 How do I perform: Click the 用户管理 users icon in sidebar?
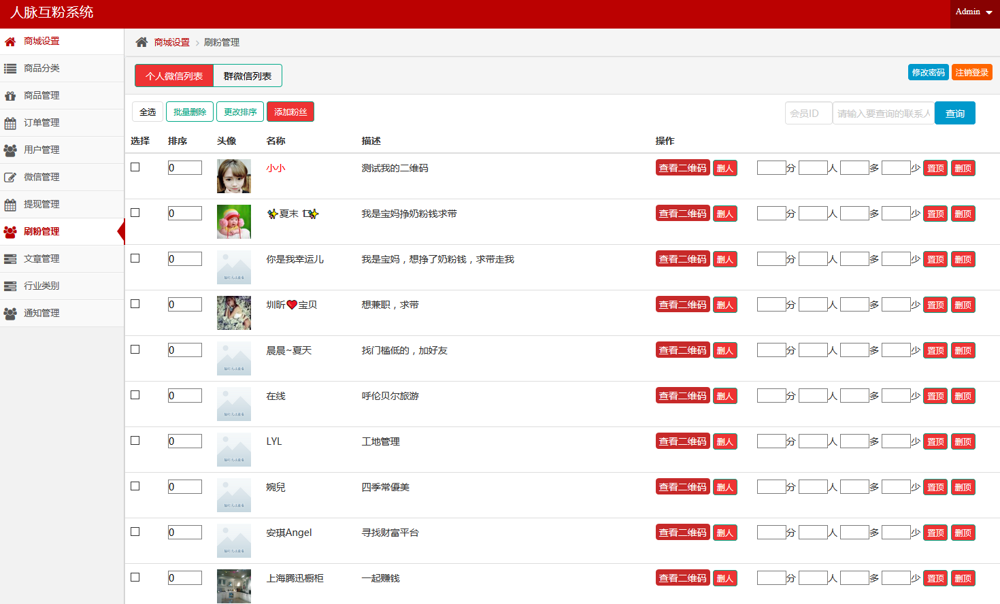pyautogui.click(x=10, y=150)
